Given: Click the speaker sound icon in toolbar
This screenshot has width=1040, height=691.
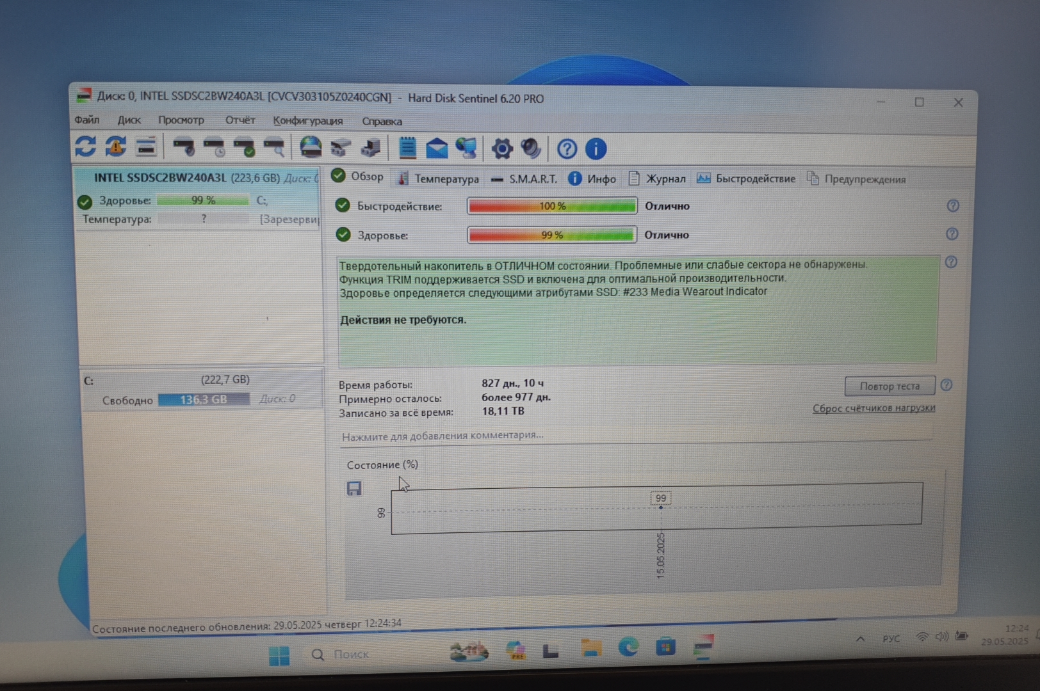Looking at the screenshot, I should pos(532,149).
